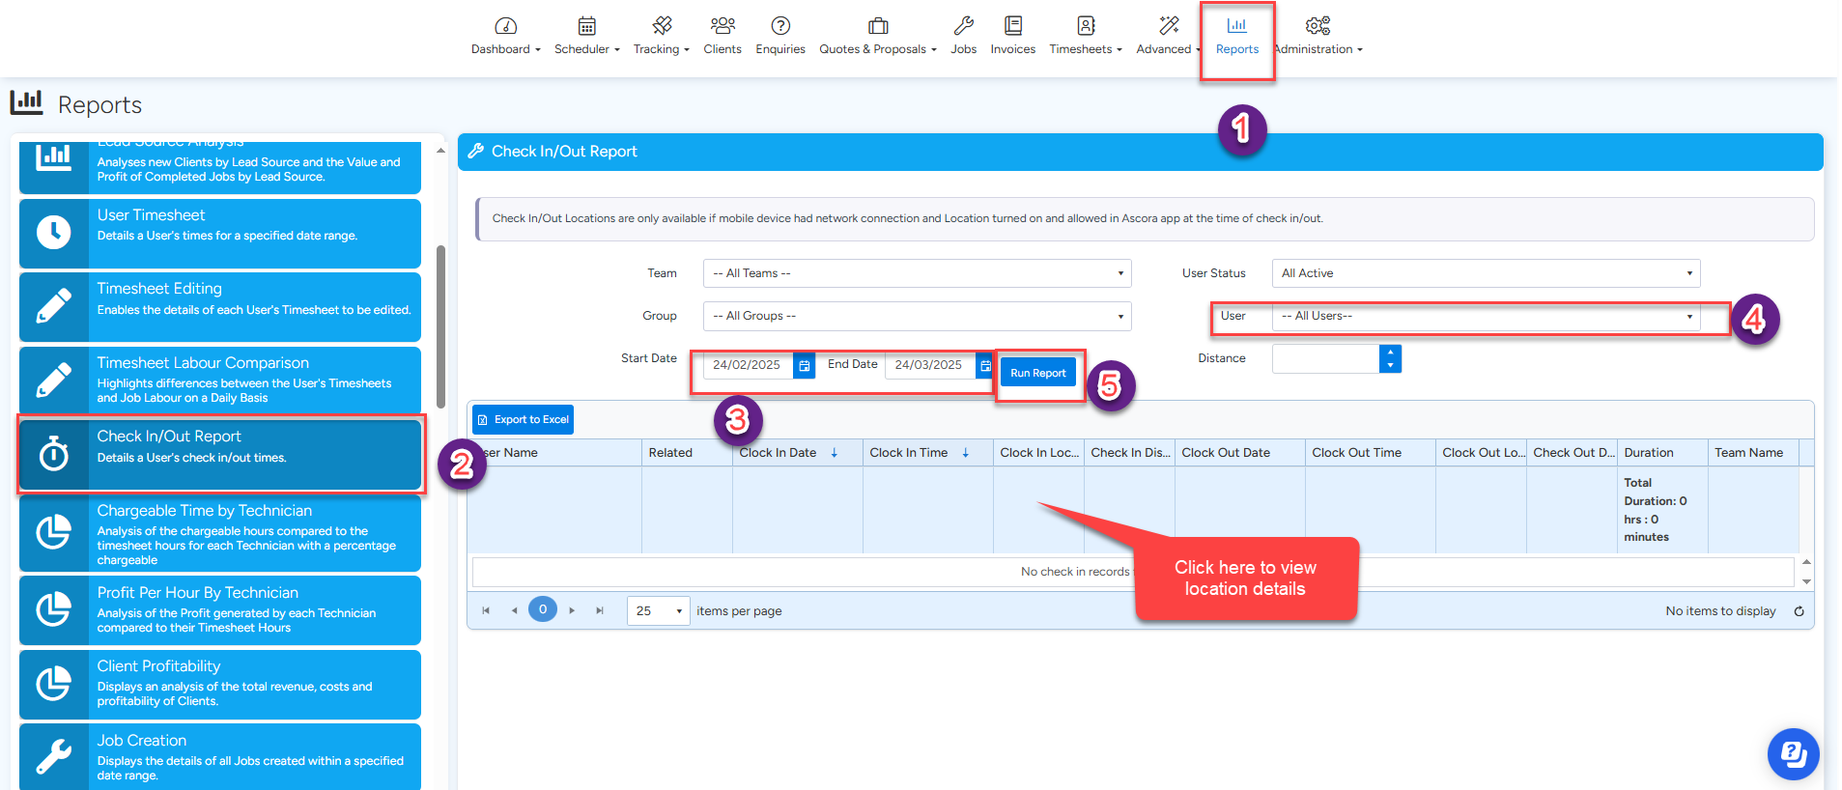Open the Jobs wrench icon
The height and width of the screenshot is (790, 1842).
click(x=963, y=26)
